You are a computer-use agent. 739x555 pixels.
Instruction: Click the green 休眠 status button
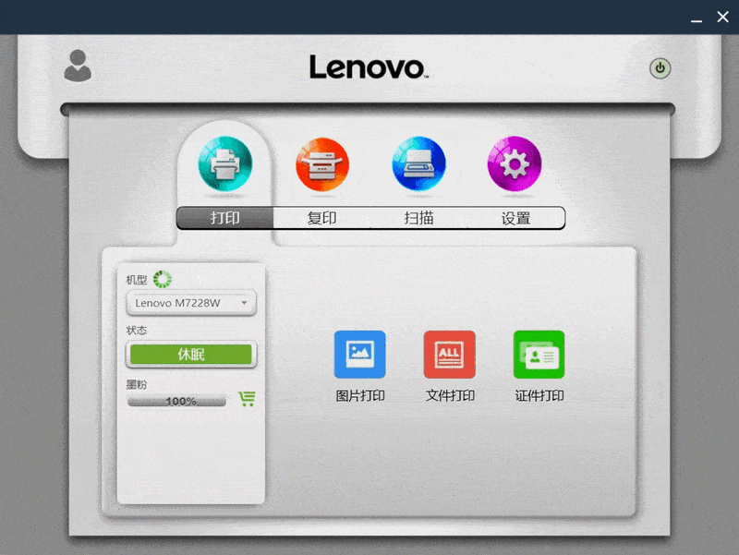pos(191,355)
